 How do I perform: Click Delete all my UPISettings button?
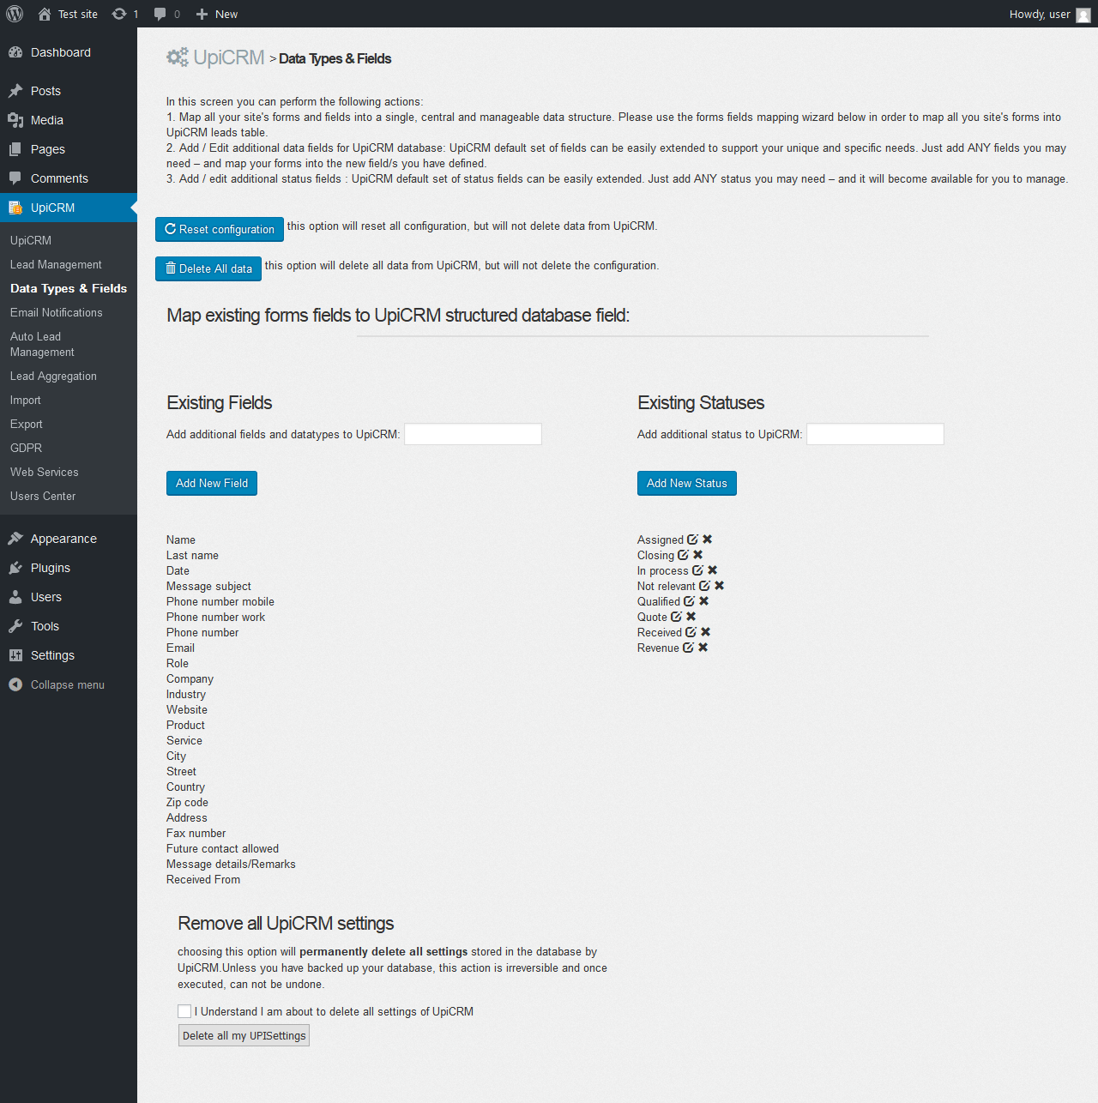(x=244, y=1035)
